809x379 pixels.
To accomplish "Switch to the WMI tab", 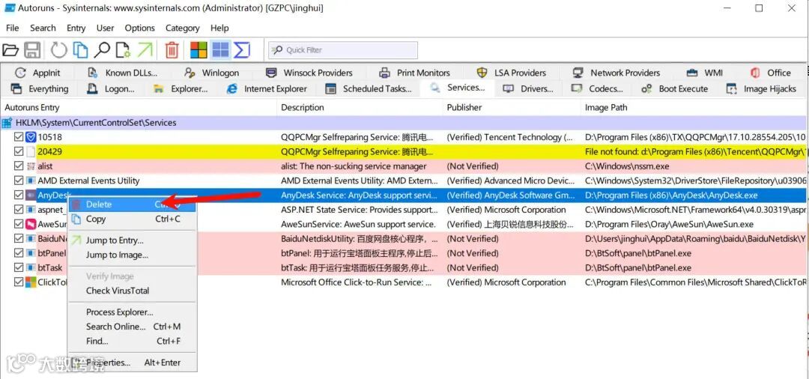I will coord(705,73).
